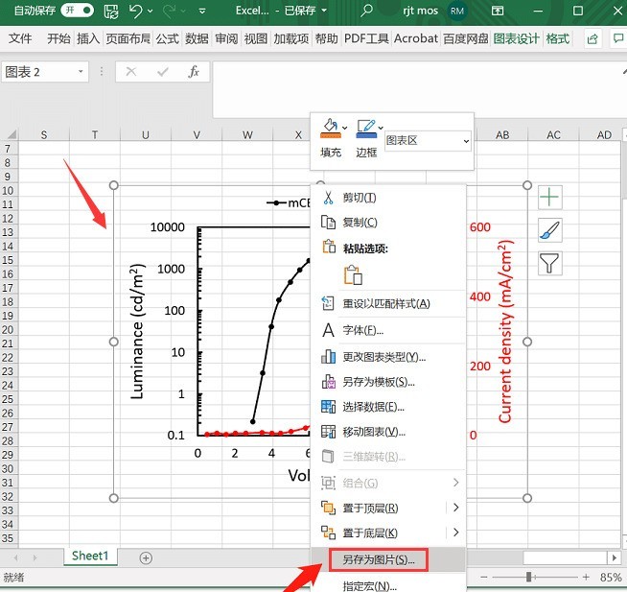
Task: Open the Chart Design ribbon tab
Action: point(516,39)
